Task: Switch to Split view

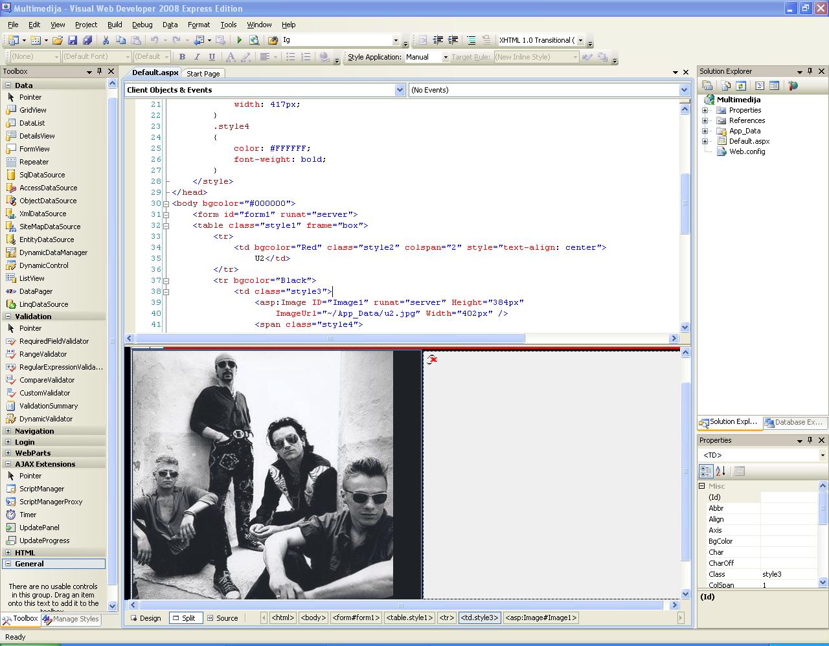Action: click(186, 618)
